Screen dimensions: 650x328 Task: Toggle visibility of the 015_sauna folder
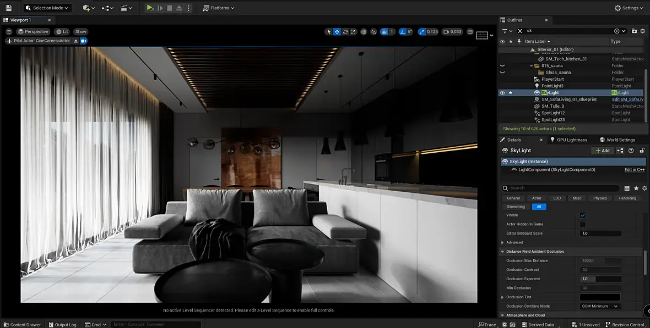click(502, 65)
